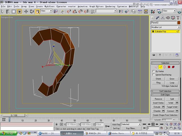Viewport: 182px width, 136px height.
Task: Select Element sub-object level
Action: [173, 67]
